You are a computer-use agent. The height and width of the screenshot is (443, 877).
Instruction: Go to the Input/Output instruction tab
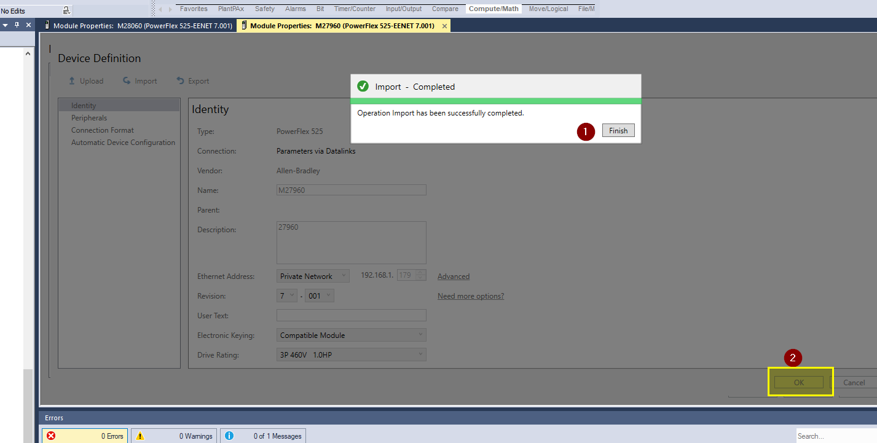pos(404,9)
